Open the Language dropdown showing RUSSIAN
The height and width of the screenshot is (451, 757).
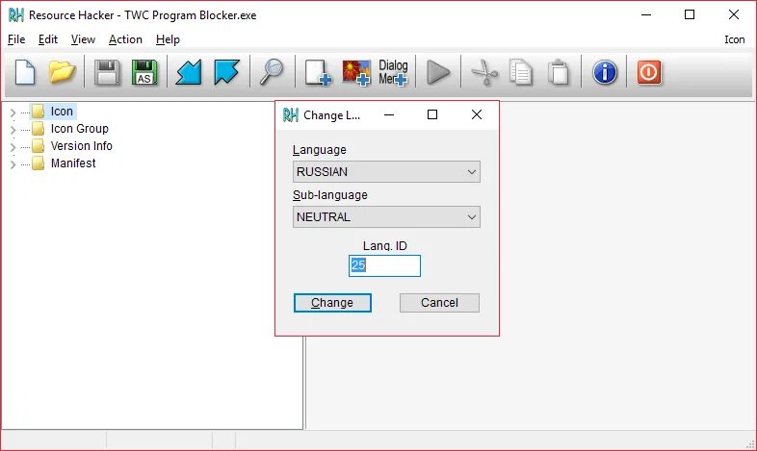pyautogui.click(x=386, y=171)
